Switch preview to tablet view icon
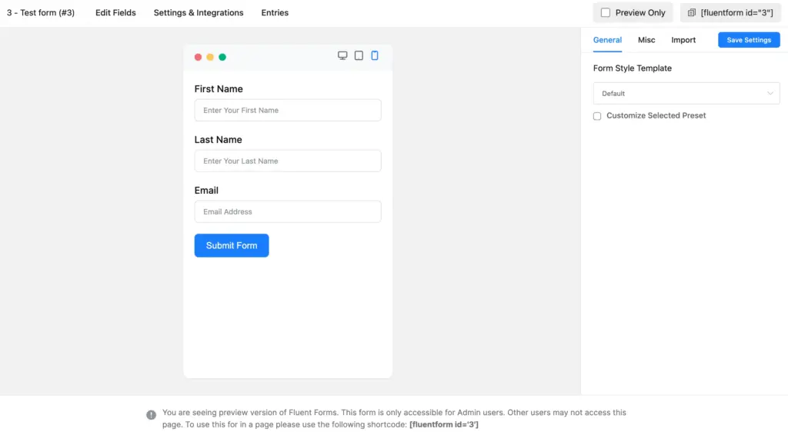The width and height of the screenshot is (788, 442). tap(359, 56)
